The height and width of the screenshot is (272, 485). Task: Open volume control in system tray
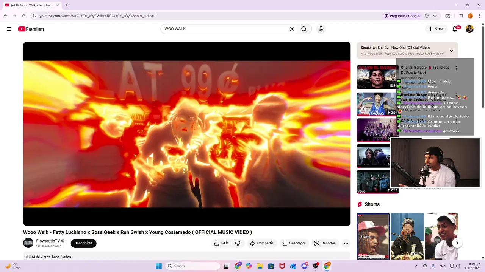click(458, 266)
